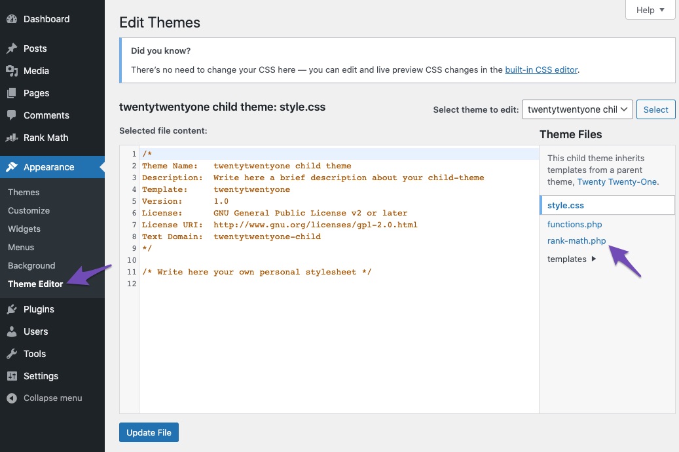Click the Description line in editor
The image size is (679, 452).
[x=313, y=178]
